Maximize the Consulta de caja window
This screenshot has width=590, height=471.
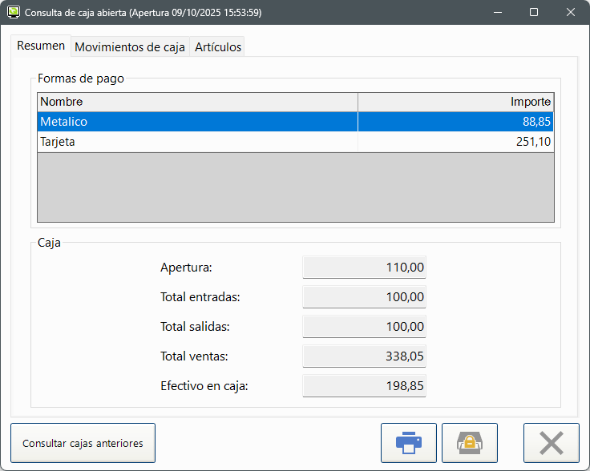(534, 13)
